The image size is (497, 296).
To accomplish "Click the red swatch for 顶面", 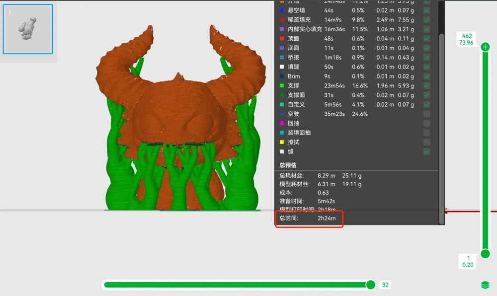I will pos(282,39).
